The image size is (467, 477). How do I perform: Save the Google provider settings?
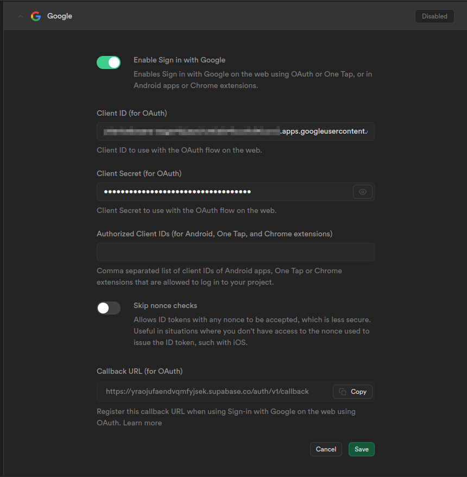(x=361, y=449)
